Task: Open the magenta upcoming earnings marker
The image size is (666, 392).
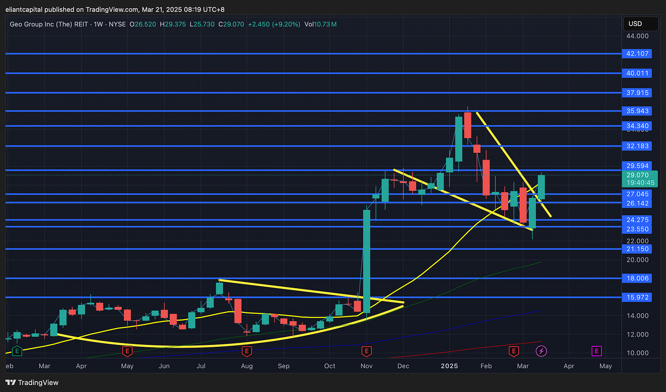Action: tap(596, 351)
